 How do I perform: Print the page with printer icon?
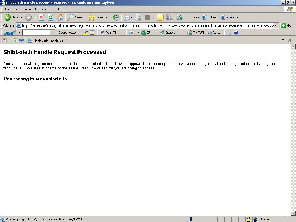[x=138, y=17]
